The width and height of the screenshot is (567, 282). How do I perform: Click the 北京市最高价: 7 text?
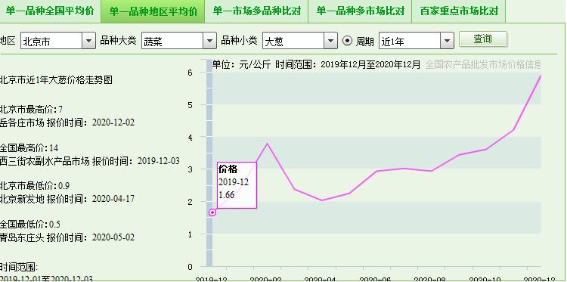click(x=32, y=109)
